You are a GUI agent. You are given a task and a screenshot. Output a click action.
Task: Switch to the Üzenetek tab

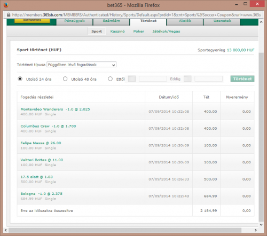pos(222,21)
